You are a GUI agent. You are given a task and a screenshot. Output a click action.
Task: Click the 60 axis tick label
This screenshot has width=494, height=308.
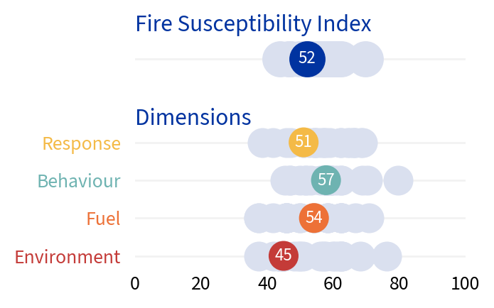[333, 284]
